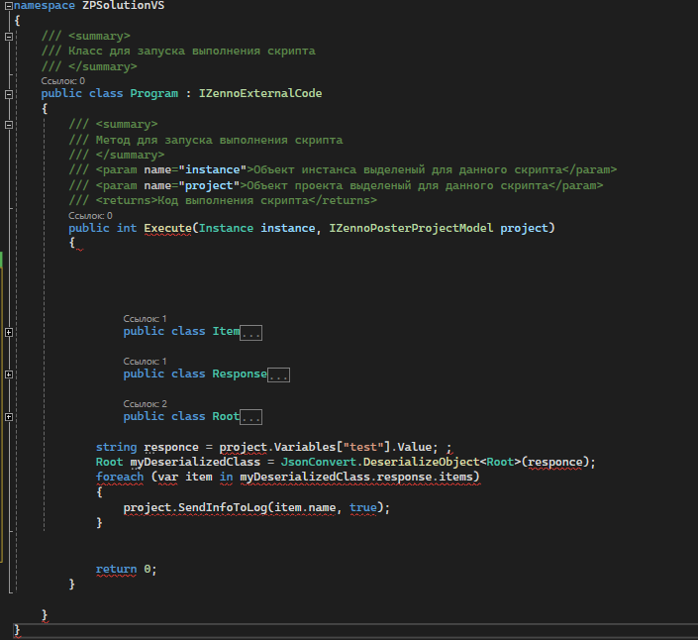Viewport: 698px width, 640px height.
Task: Click JsonConvert in the deserialize line
Action: (x=316, y=463)
